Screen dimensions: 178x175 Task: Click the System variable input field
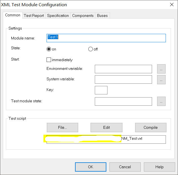(123, 79)
